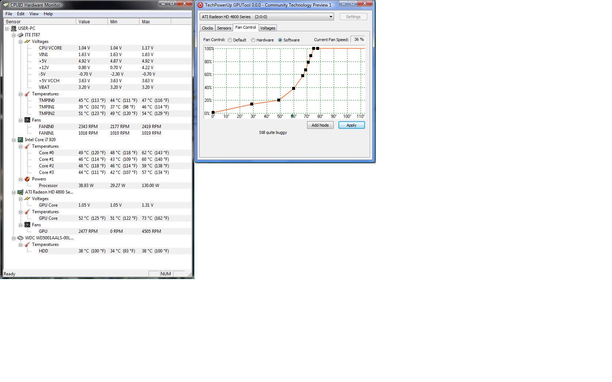Select the Fan Control tab

point(246,28)
